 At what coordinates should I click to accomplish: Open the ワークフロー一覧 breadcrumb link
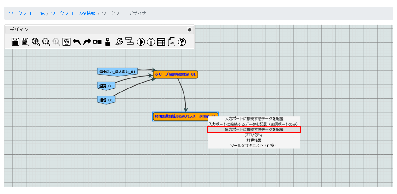26,13
